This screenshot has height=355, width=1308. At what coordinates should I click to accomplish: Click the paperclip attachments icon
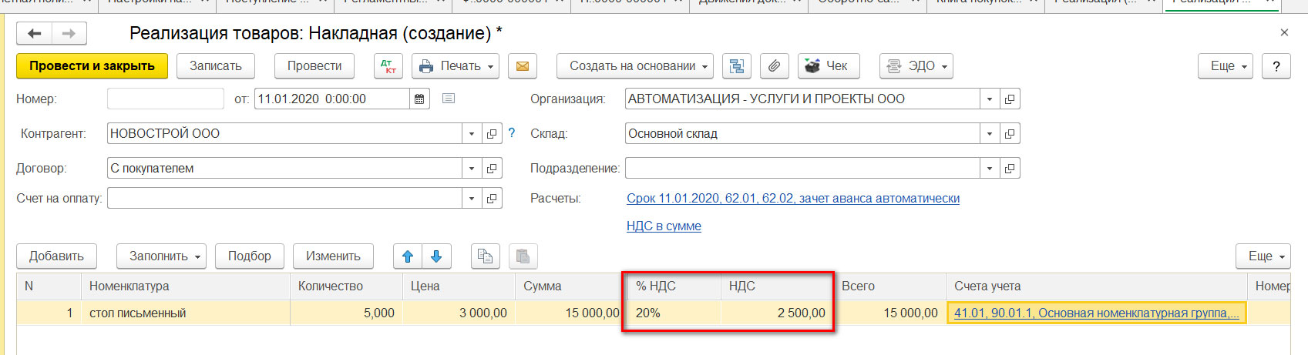click(774, 66)
